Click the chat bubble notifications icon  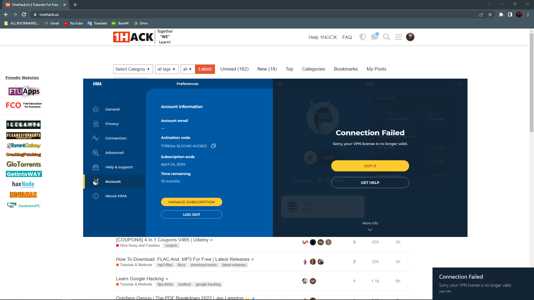tap(374, 37)
